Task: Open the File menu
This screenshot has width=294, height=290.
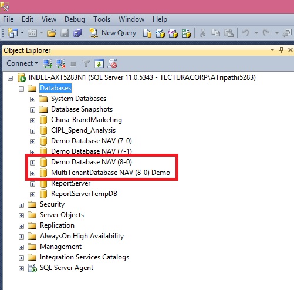Action: 8,19
